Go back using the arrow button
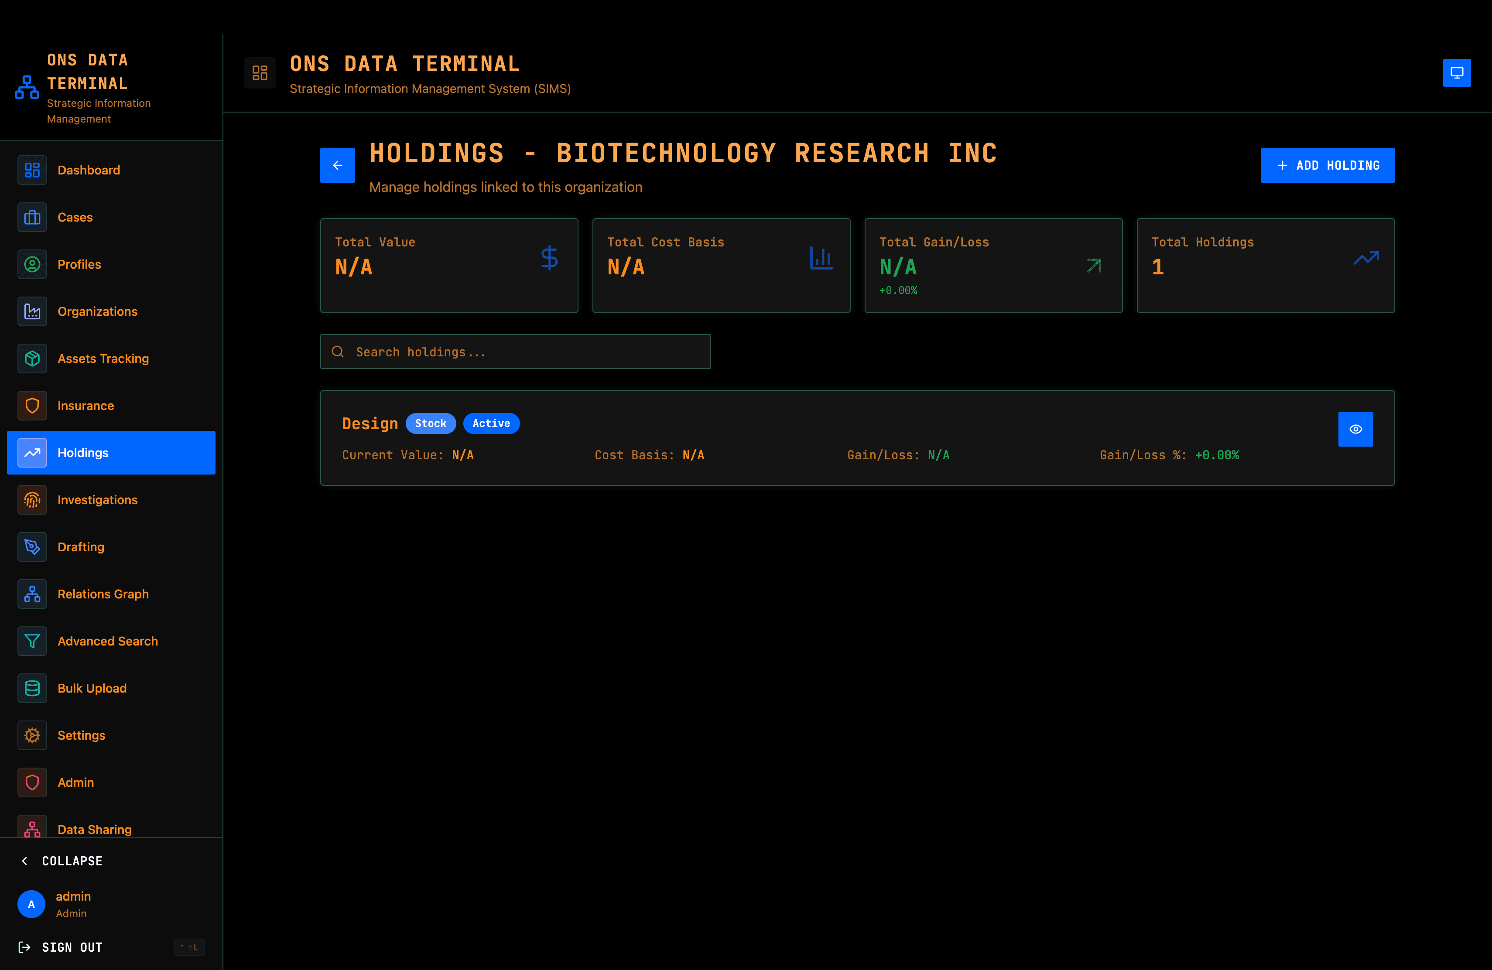The width and height of the screenshot is (1492, 970). click(337, 165)
